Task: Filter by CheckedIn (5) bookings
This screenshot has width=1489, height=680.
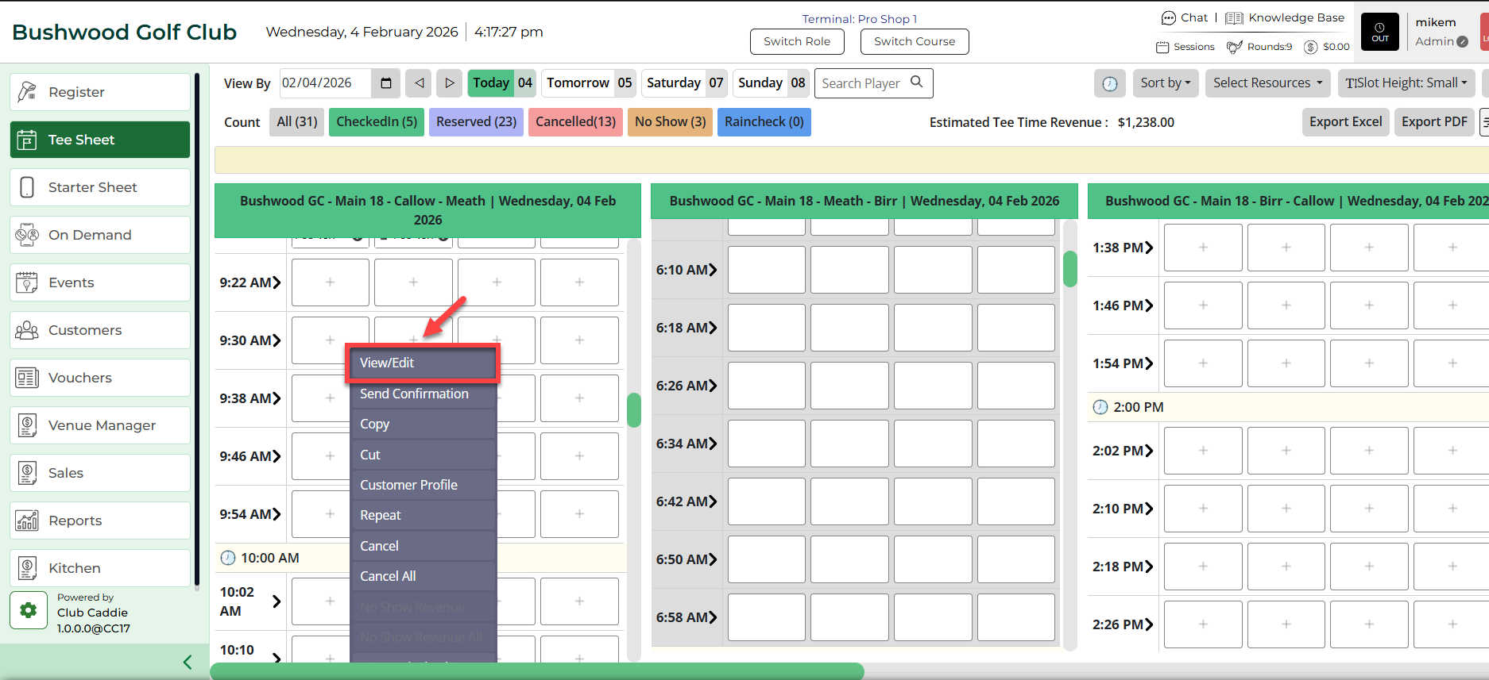Action: click(377, 122)
